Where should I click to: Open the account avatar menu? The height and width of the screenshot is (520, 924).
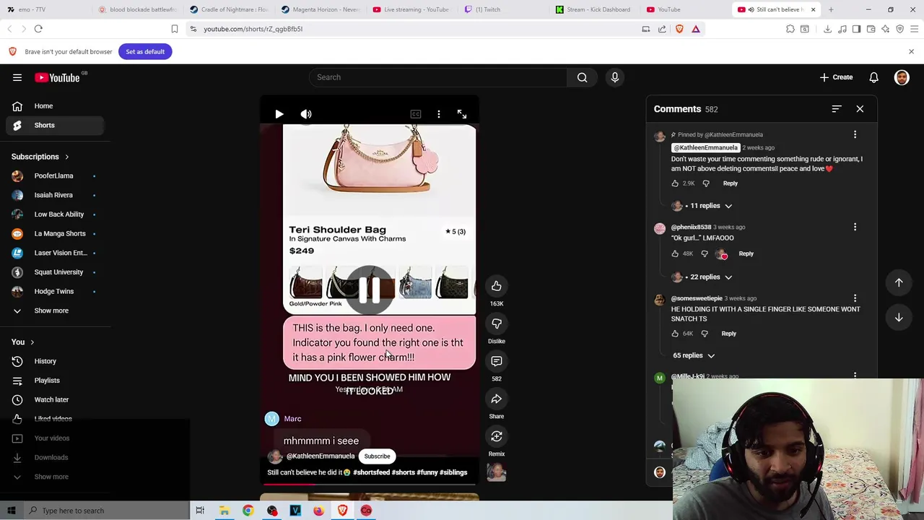pos(902,77)
